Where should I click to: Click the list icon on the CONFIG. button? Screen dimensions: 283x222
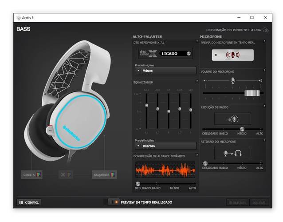coord(21,202)
